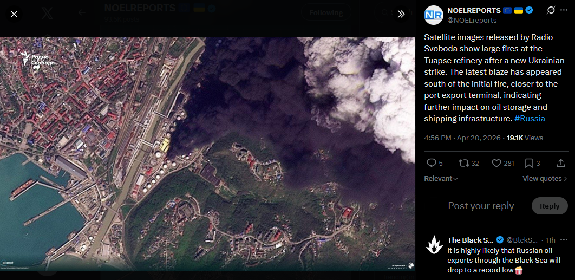Screen dimensions: 575x280
Task: Close the image viewer with the X
Action: pyautogui.click(x=14, y=14)
